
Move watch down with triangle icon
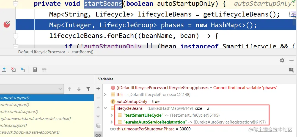click(98, 116)
